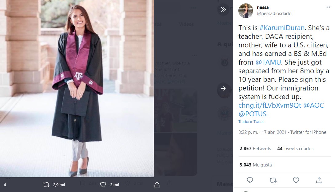Open the #KarumiDuran hashtag
Image resolution: width=335 pixels, height=192 pixels.
pos(281,28)
